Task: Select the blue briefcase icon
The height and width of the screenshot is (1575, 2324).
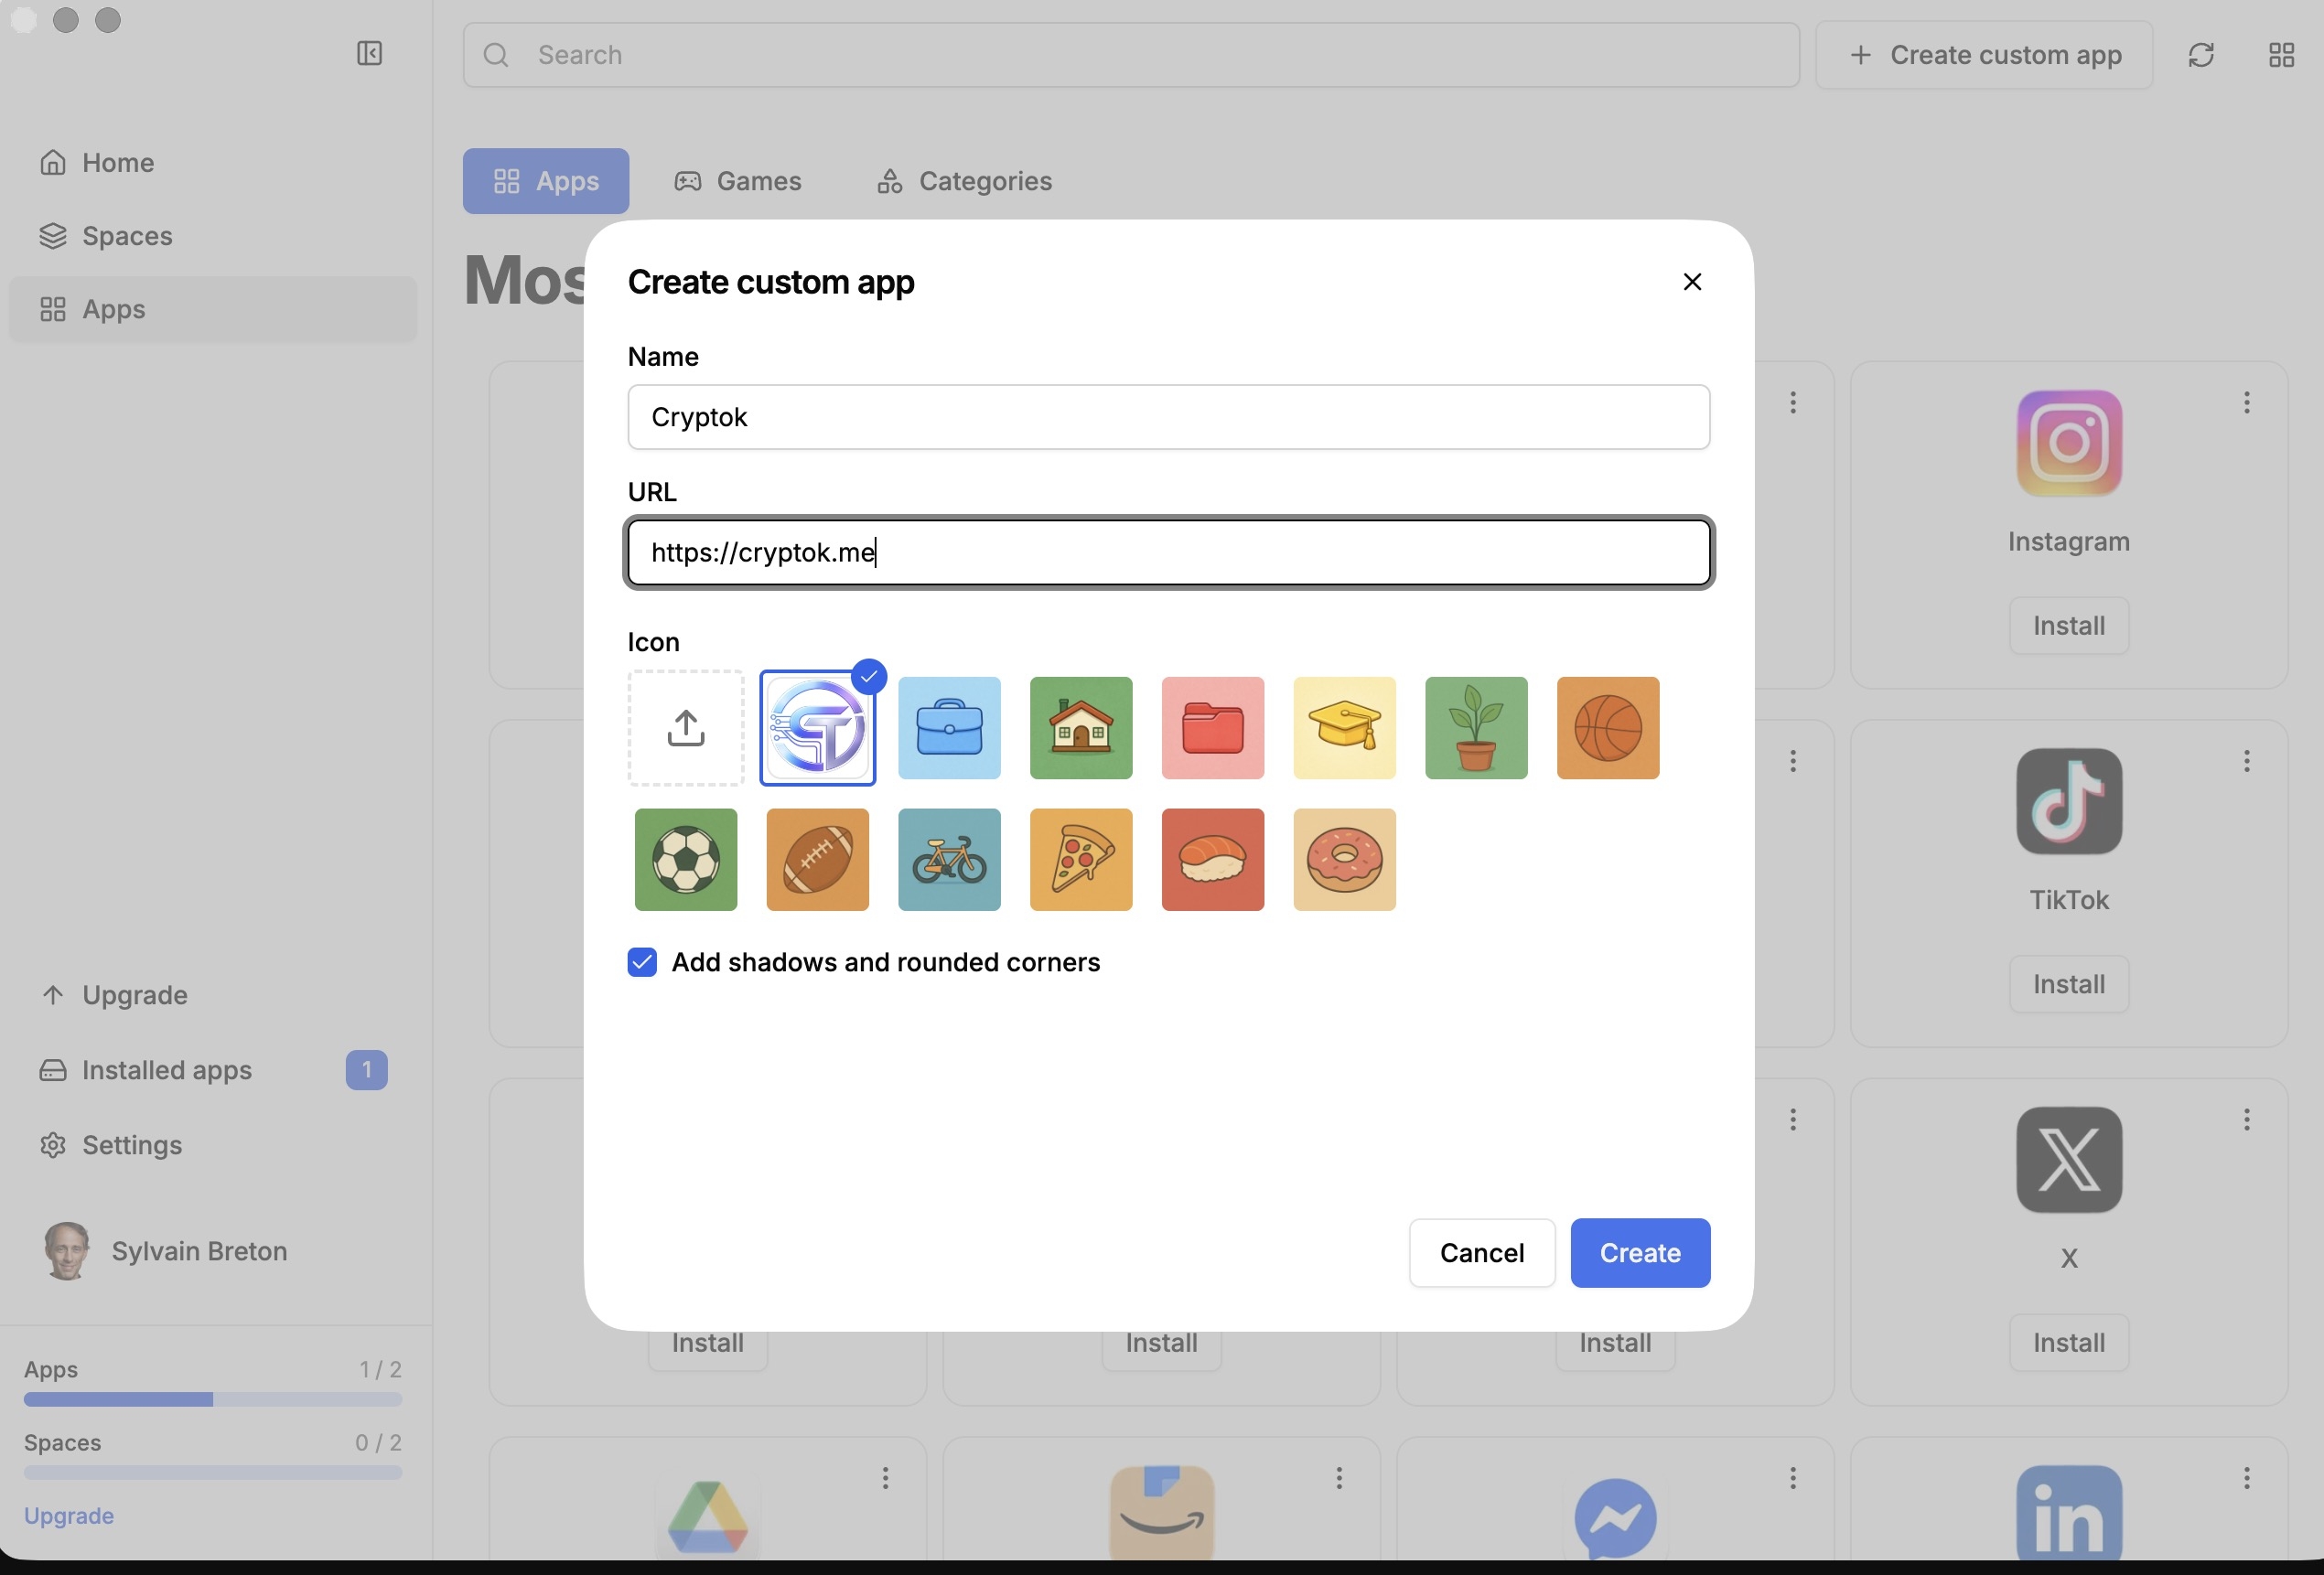Action: (948, 727)
